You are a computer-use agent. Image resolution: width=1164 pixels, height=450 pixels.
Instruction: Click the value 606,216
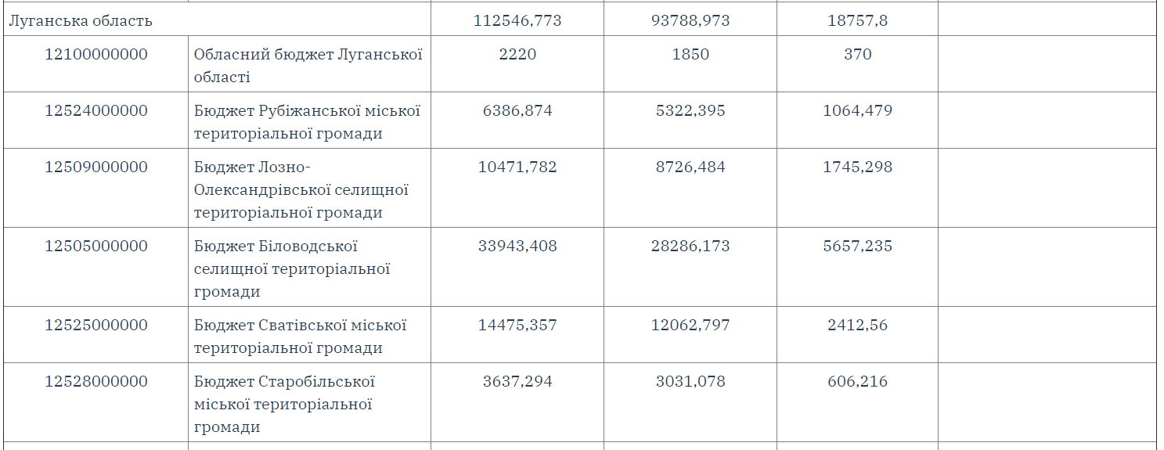pos(857,382)
